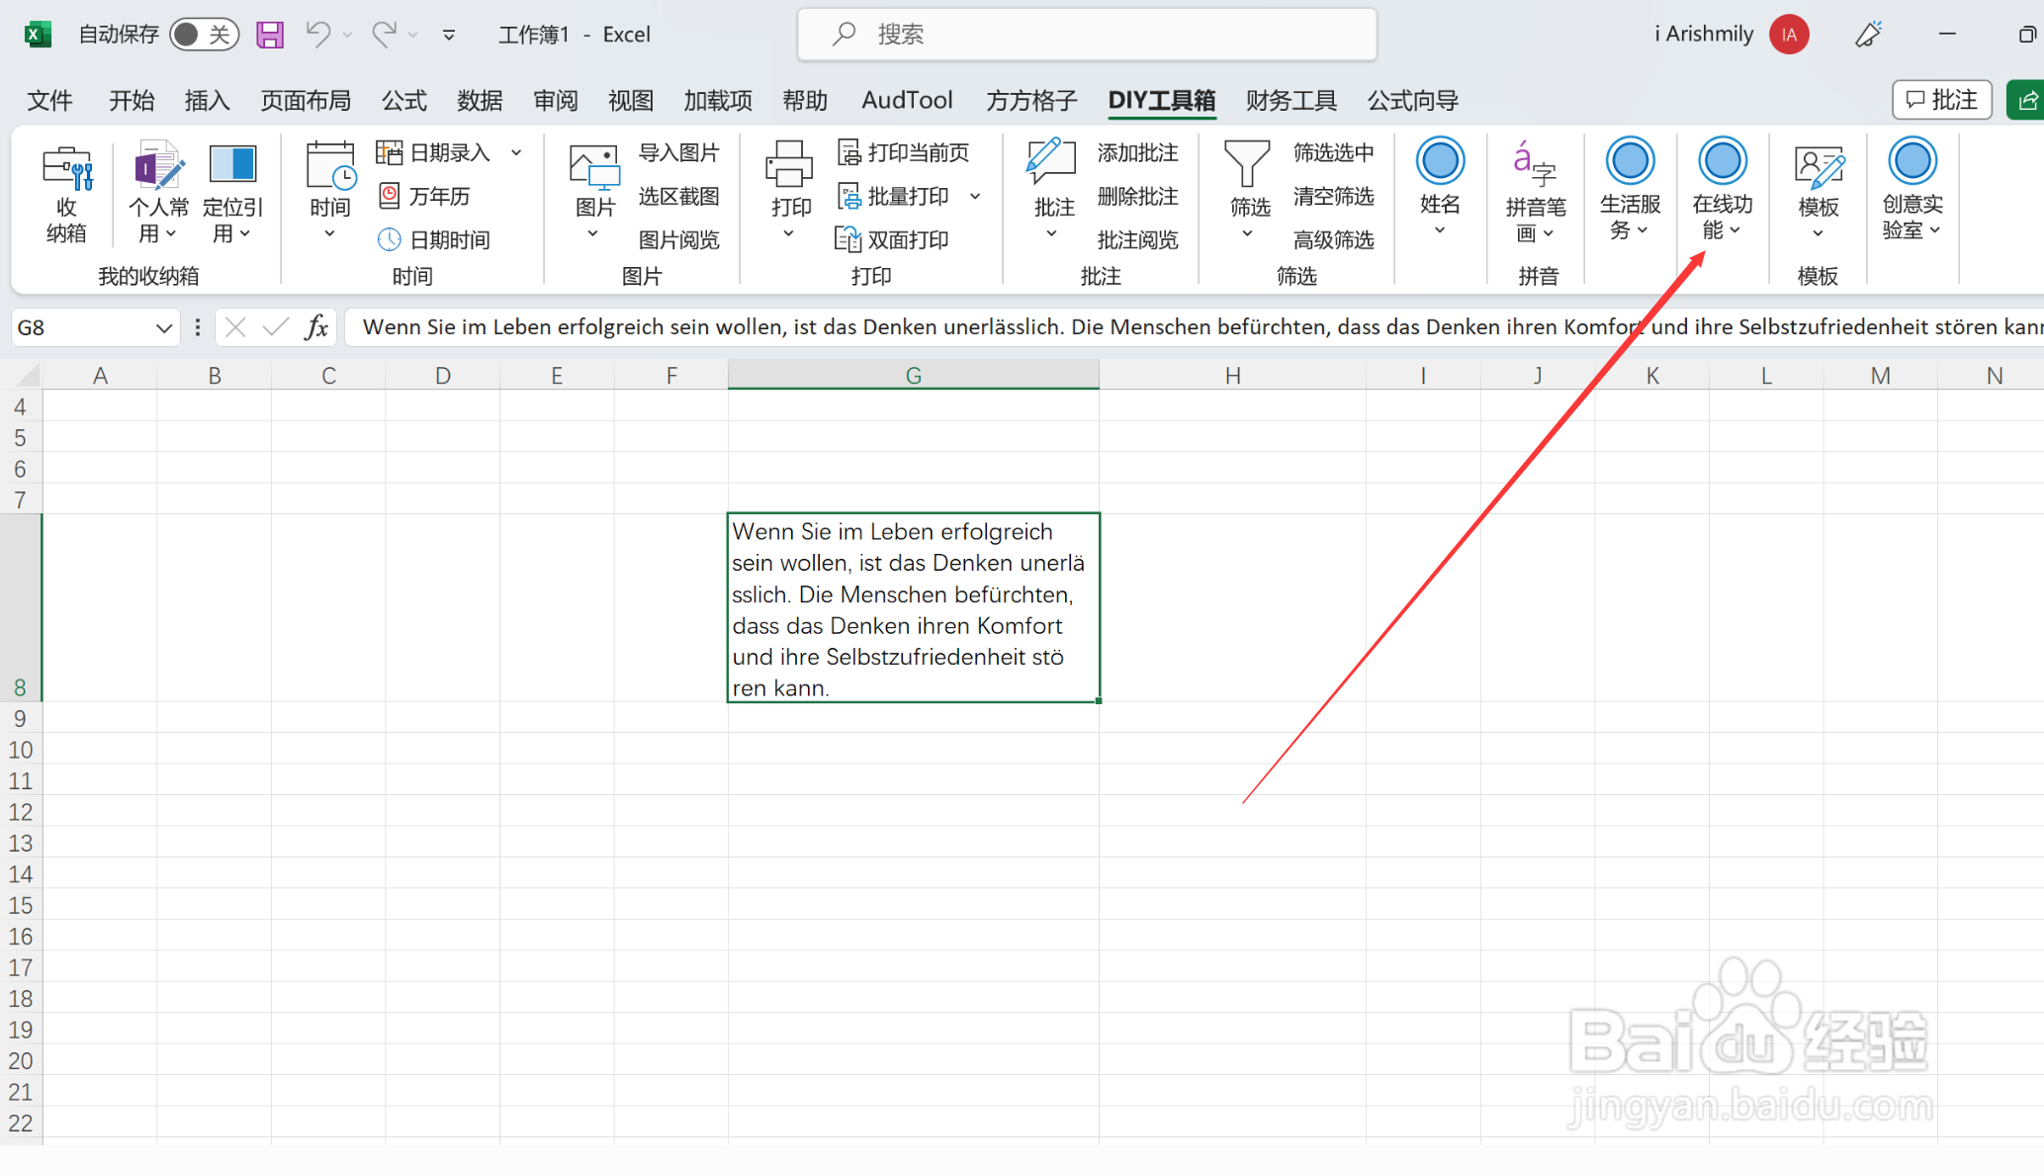Click the 批注 comment pencil icon
This screenshot has height=1175, width=2044.
[1051, 162]
